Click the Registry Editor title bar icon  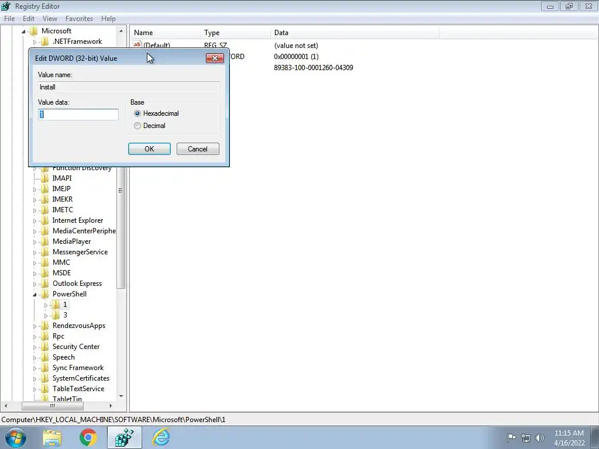[6, 6]
